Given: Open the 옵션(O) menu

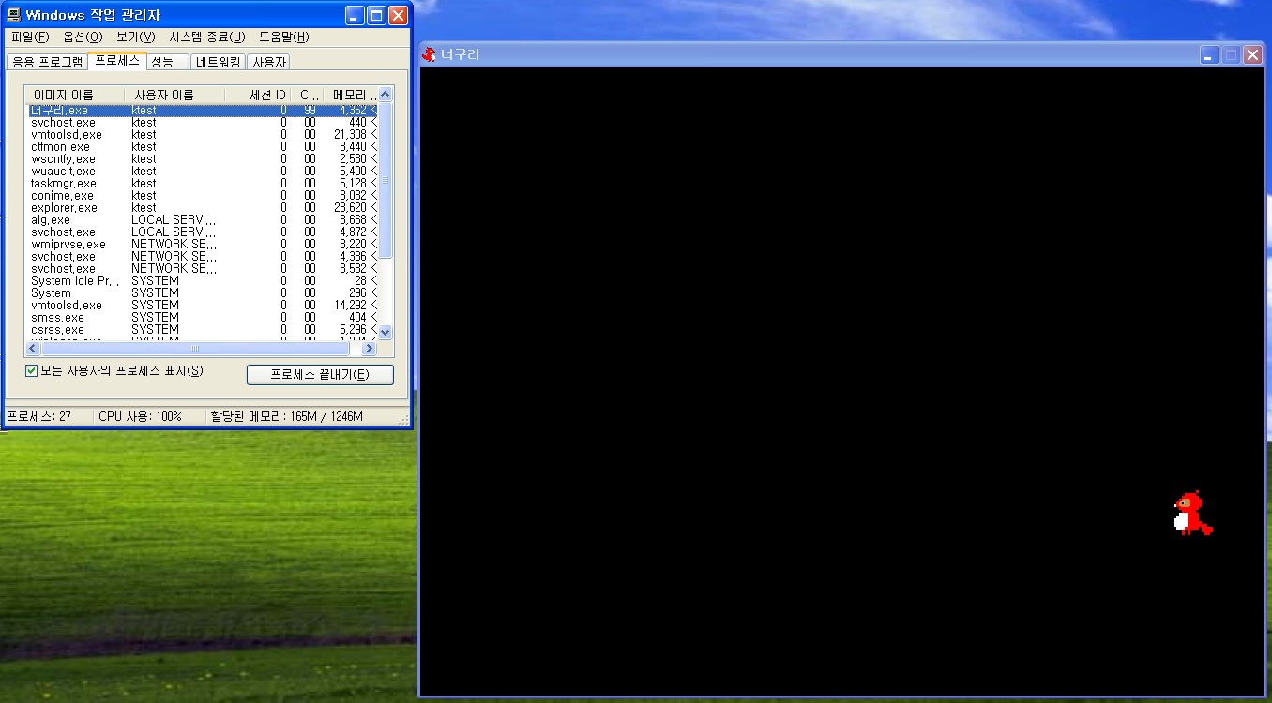Looking at the screenshot, I should pyautogui.click(x=83, y=37).
